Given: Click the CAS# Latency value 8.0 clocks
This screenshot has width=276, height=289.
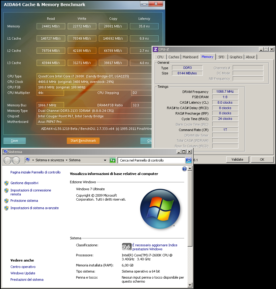Looking at the screenshot, I should point(225,102).
